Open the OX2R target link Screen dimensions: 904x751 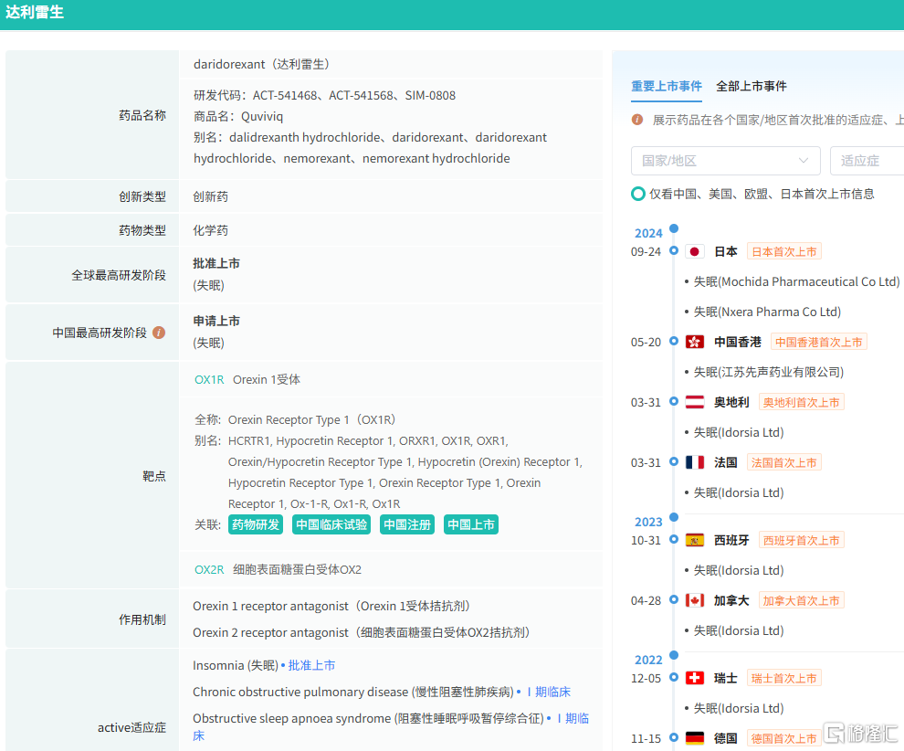[209, 570]
